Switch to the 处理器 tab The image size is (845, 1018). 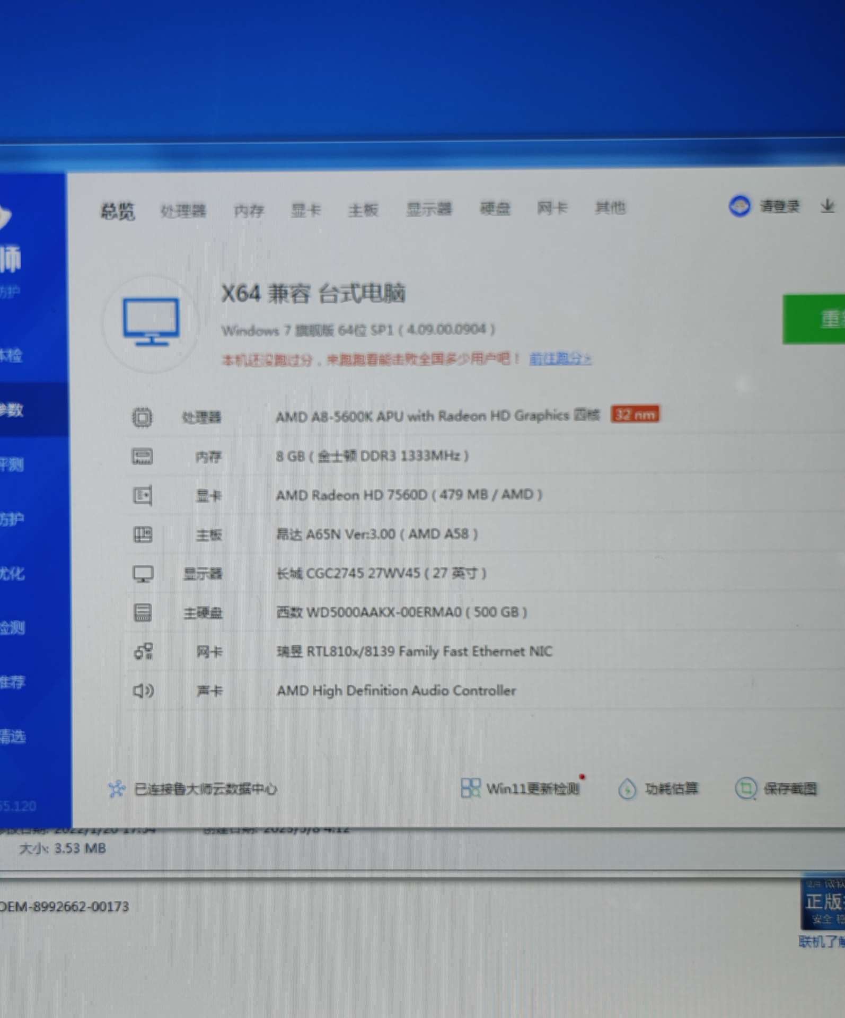click(x=183, y=210)
